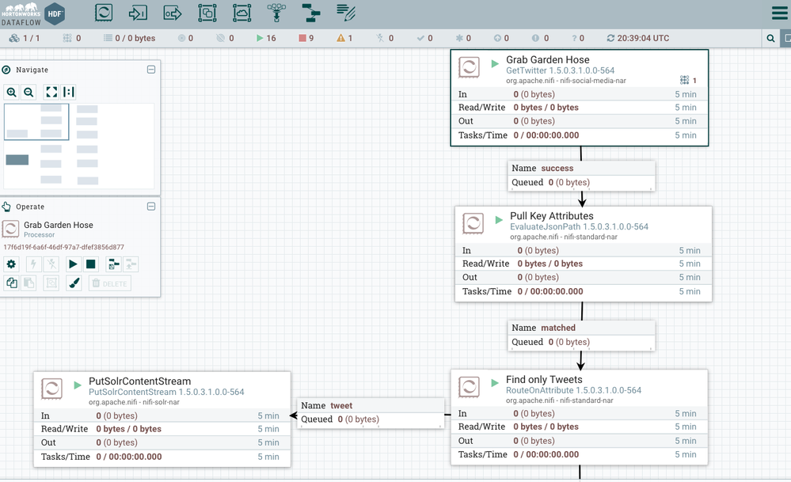Select the Output Port toolbar icon
The height and width of the screenshot is (482, 791).
click(173, 13)
